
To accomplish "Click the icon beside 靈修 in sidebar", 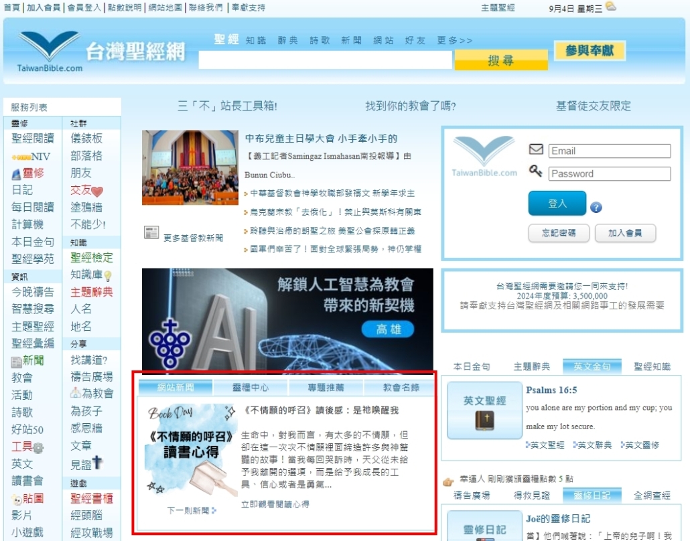I will click(16, 174).
